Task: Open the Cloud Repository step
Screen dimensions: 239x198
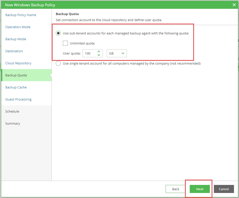Action: pyautogui.click(x=18, y=63)
